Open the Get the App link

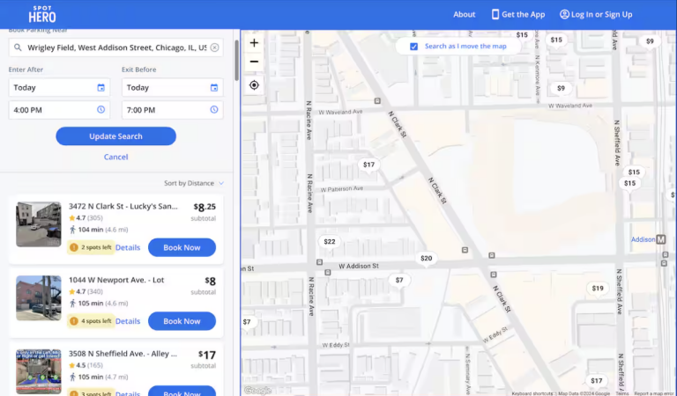[x=518, y=14]
